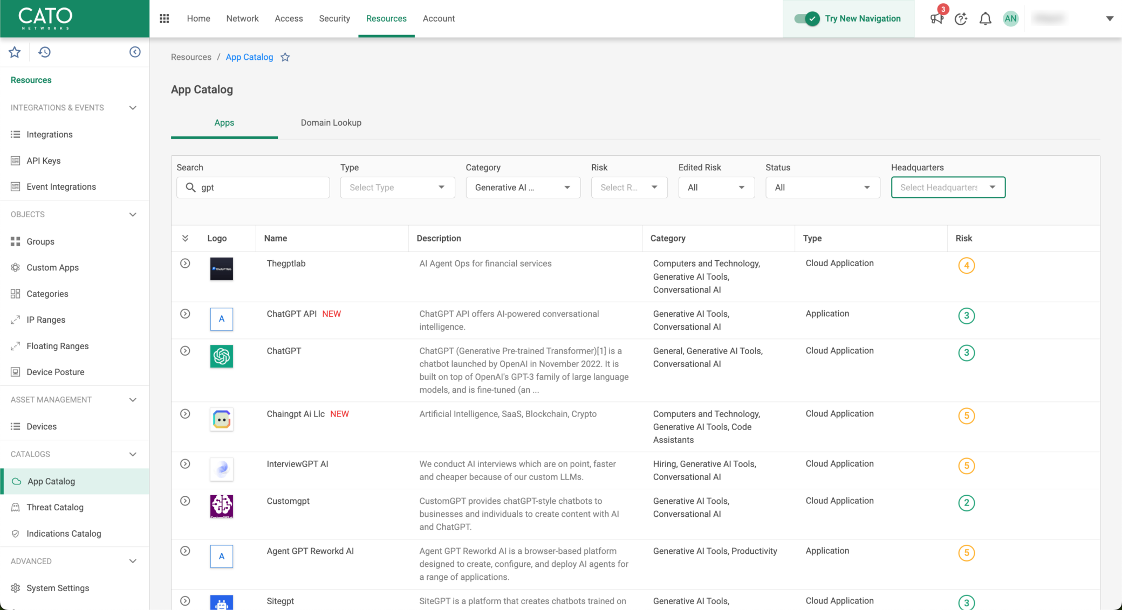This screenshot has height=610, width=1122.
Task: Open the sidebar favorites star icon
Action: [15, 52]
